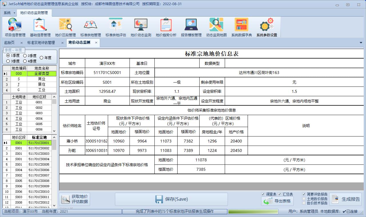
Task: Open 系统数据字典 toolbar icon
Action: [x=242, y=27]
